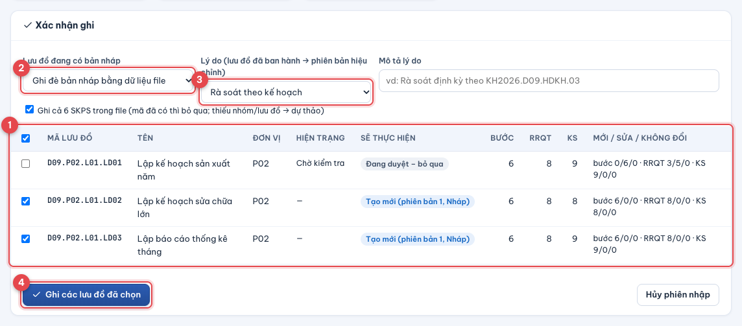The image size is (742, 326).
Task: Uncheck the D09.P02.L01.LD02 row checkbox
Action: tap(26, 201)
